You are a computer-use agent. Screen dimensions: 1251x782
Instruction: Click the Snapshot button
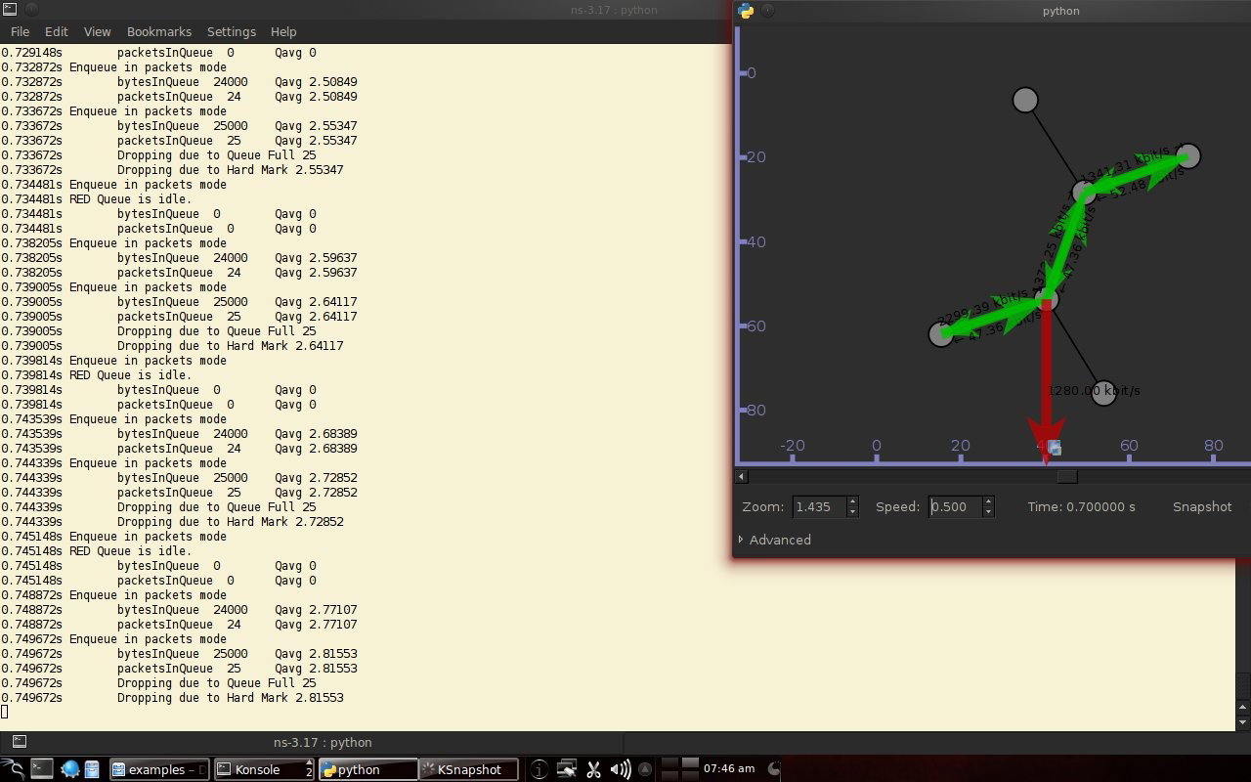point(1202,506)
